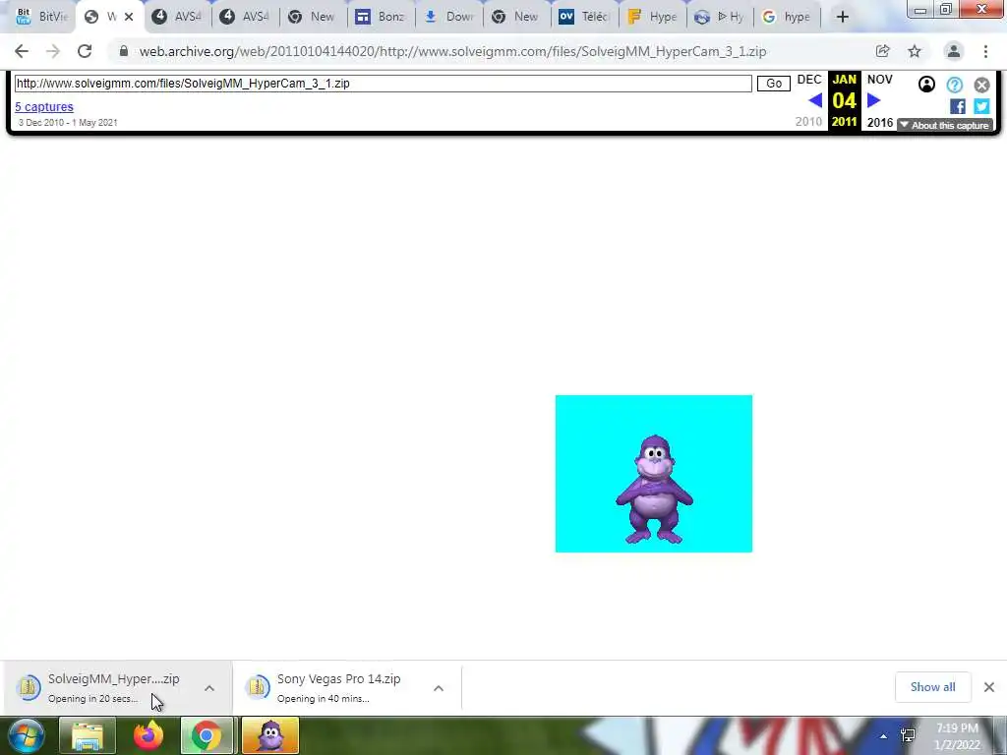This screenshot has width=1007, height=755.
Task: Select NOV month in Wayback toolbar
Action: click(x=880, y=80)
